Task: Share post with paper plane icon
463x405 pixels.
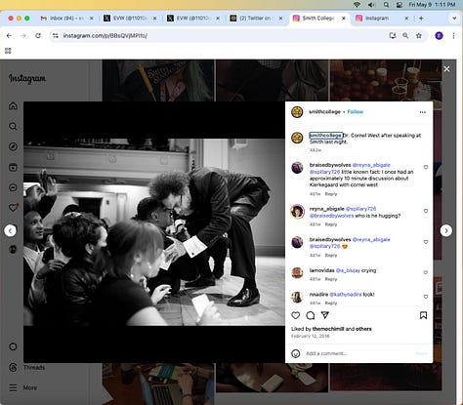Action: click(x=325, y=315)
